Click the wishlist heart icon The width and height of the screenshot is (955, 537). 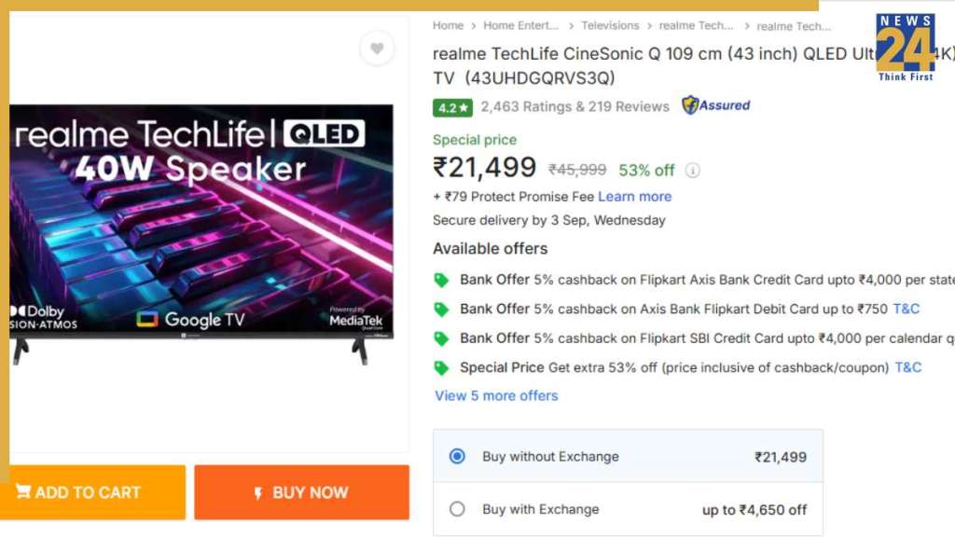377,48
